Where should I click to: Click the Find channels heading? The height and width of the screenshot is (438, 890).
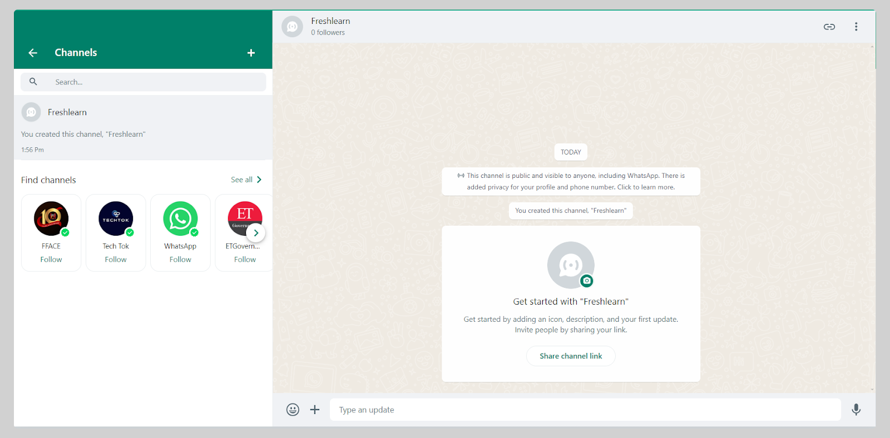pos(48,180)
